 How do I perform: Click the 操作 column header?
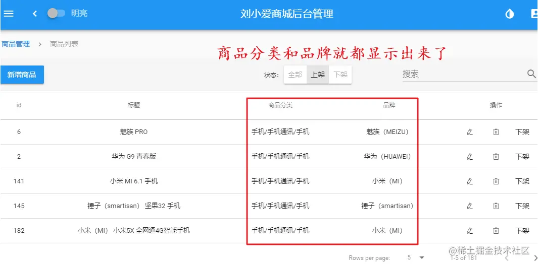tap(496, 105)
